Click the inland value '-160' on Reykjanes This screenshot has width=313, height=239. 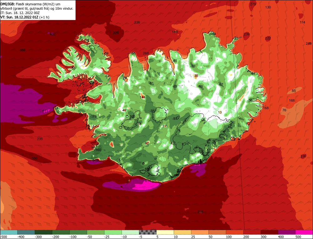click(x=97, y=150)
